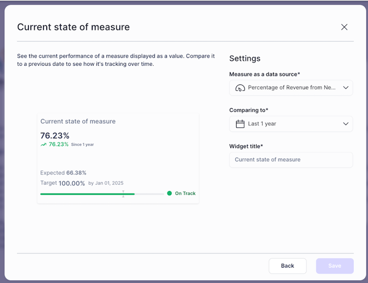Screen dimensions: 368x283
Task: Click the calendar icon in Comparing to field
Action: click(x=240, y=124)
